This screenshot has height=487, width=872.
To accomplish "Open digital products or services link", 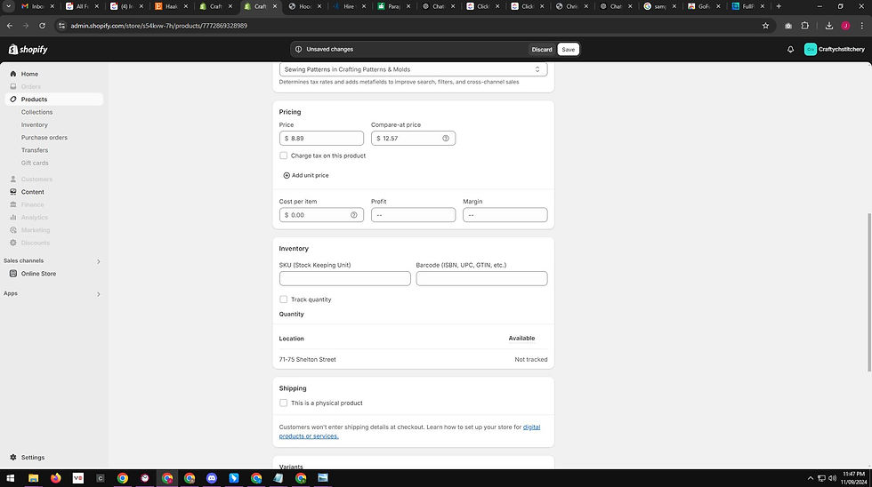I will (409, 432).
